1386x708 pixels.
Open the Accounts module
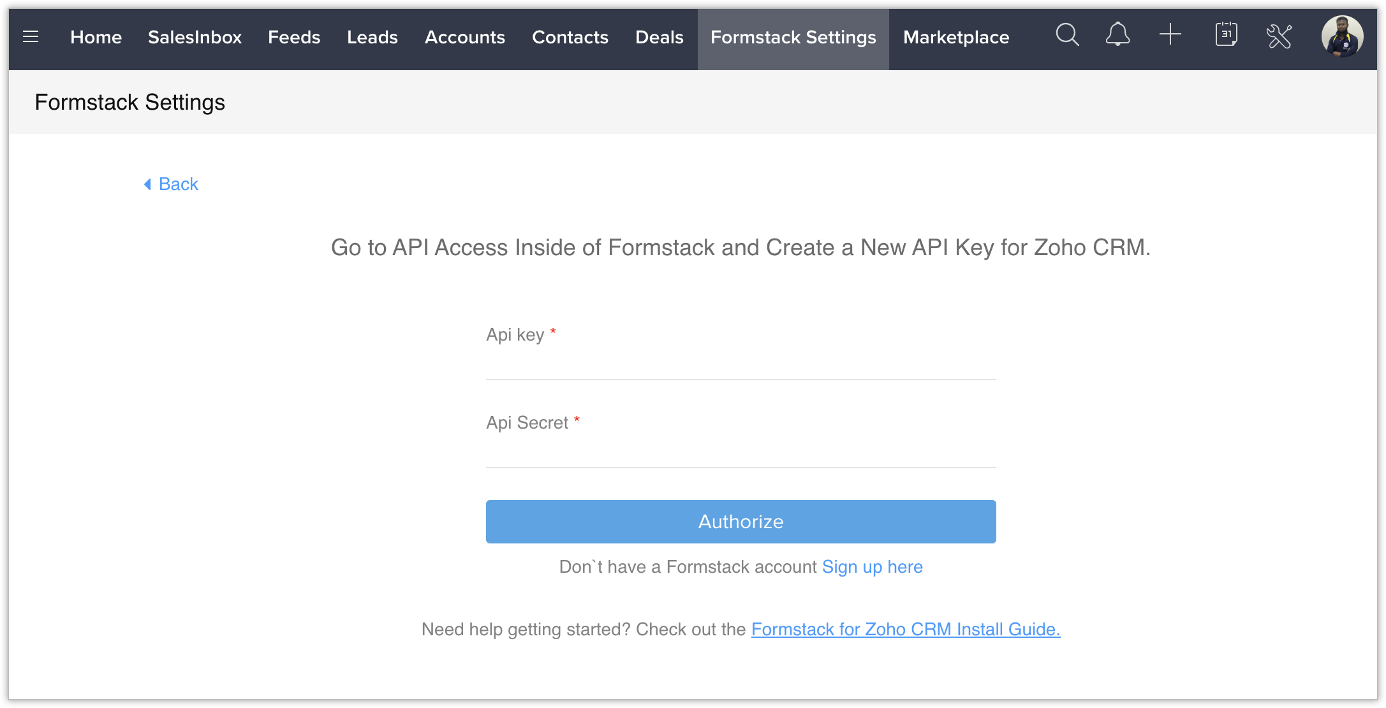(x=465, y=38)
